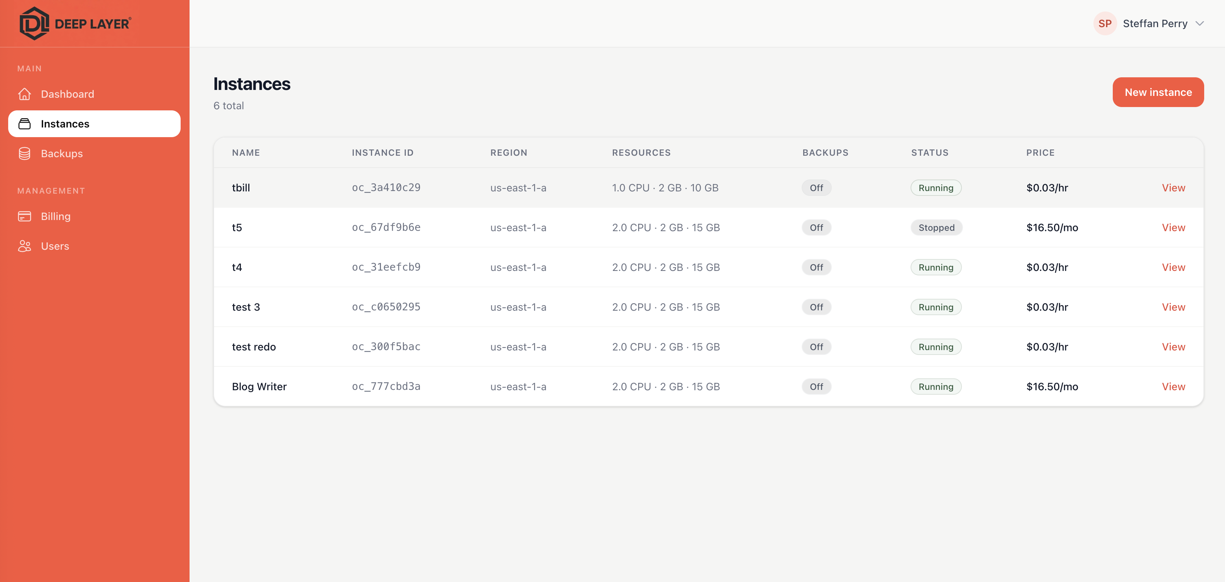Screen dimensions: 1225x582
Task: Open the Dashboard page
Action: click(x=67, y=94)
